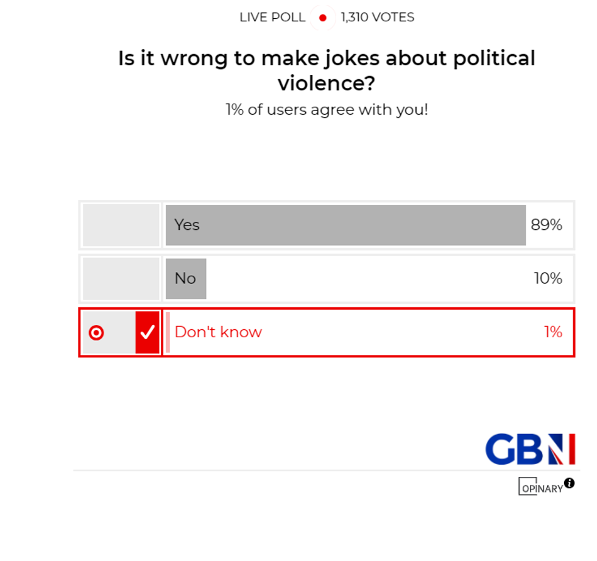Click the blue GB letters in the logo
The width and height of the screenshot is (597, 561).
pos(513,449)
